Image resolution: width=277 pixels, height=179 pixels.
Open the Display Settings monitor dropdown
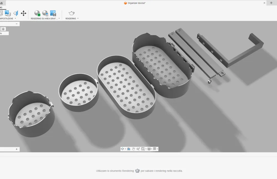click(x=150, y=149)
